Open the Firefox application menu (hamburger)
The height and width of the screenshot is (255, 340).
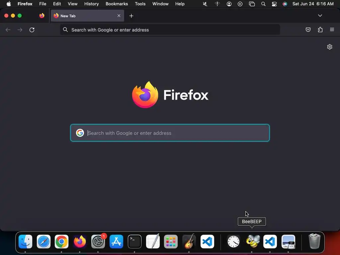tap(332, 30)
